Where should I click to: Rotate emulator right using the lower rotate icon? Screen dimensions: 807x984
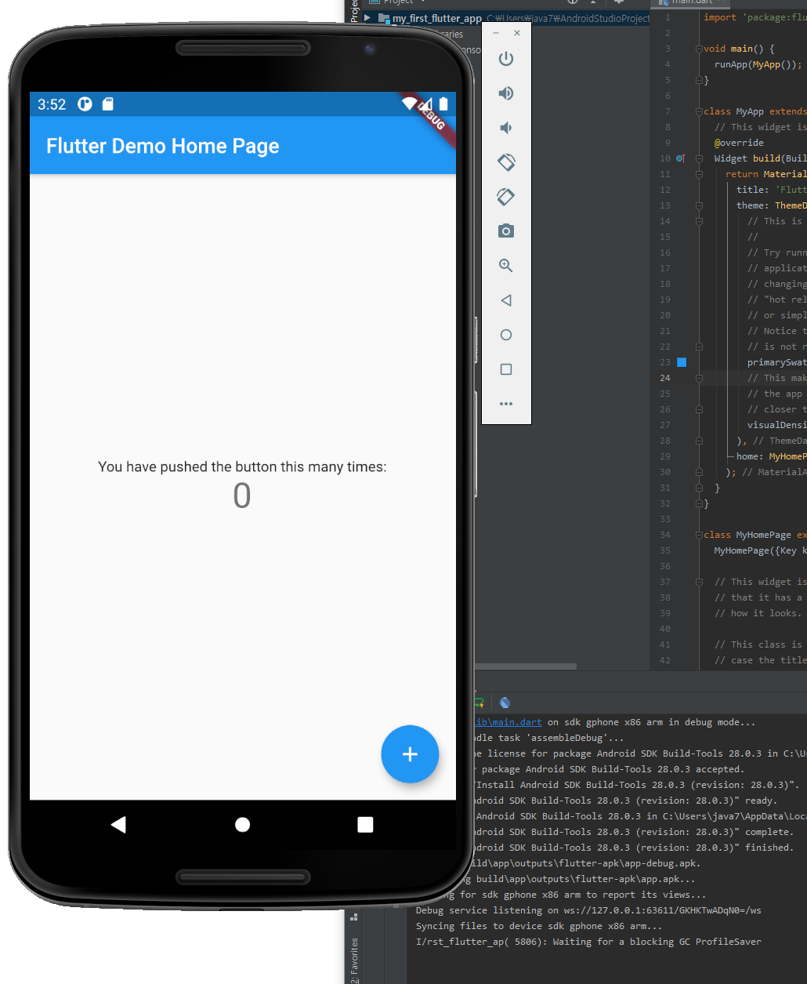click(x=506, y=197)
